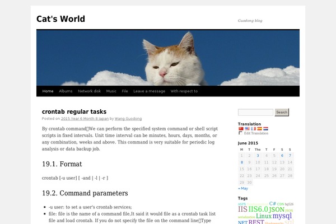Screen dimensions: 336x224
Task: Open calendar day 6 posts
Action: (x=282, y=156)
